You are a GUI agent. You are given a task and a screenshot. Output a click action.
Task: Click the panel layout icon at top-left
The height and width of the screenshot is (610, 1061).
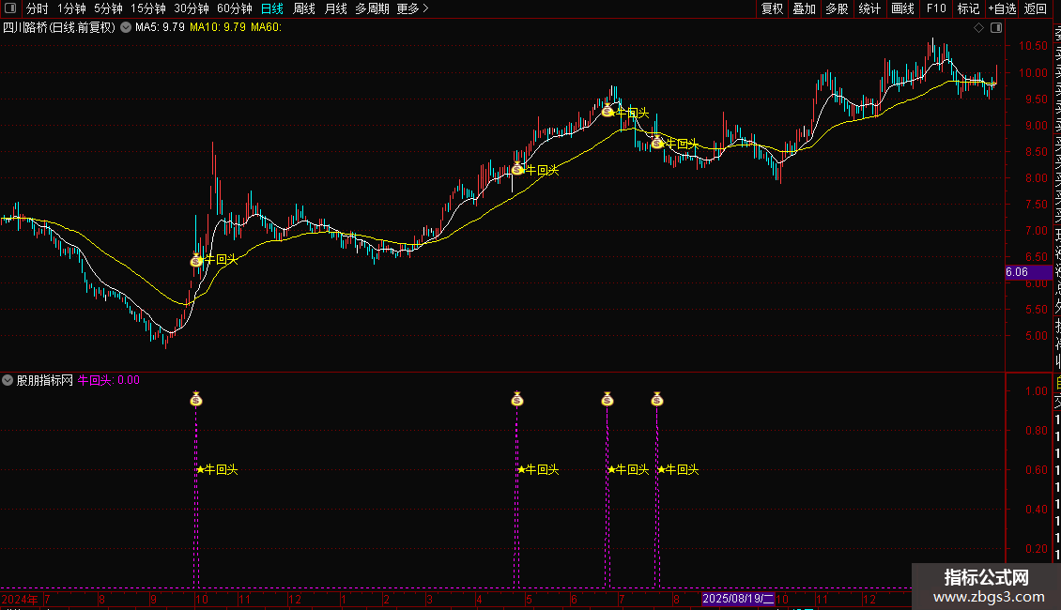click(10, 8)
